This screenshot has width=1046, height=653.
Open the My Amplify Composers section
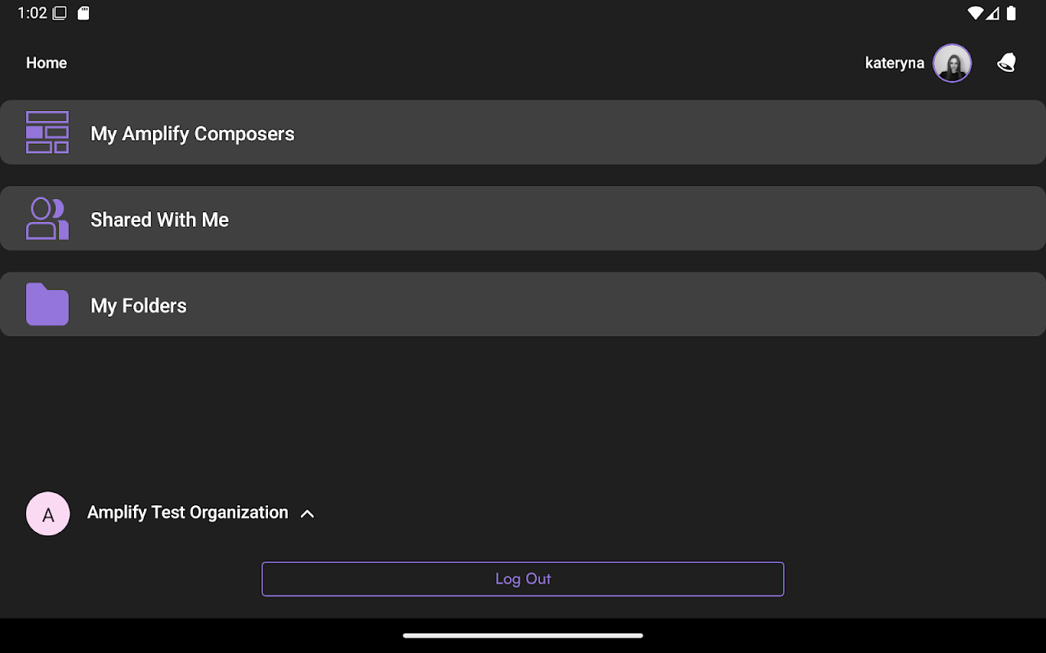pos(523,132)
